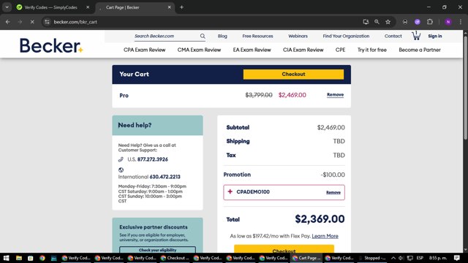
Task: Open the Blog link
Action: [222, 36]
